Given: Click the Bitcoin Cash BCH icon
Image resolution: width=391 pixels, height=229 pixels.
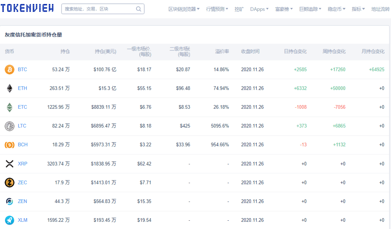Looking at the screenshot, I should pos(9,145).
